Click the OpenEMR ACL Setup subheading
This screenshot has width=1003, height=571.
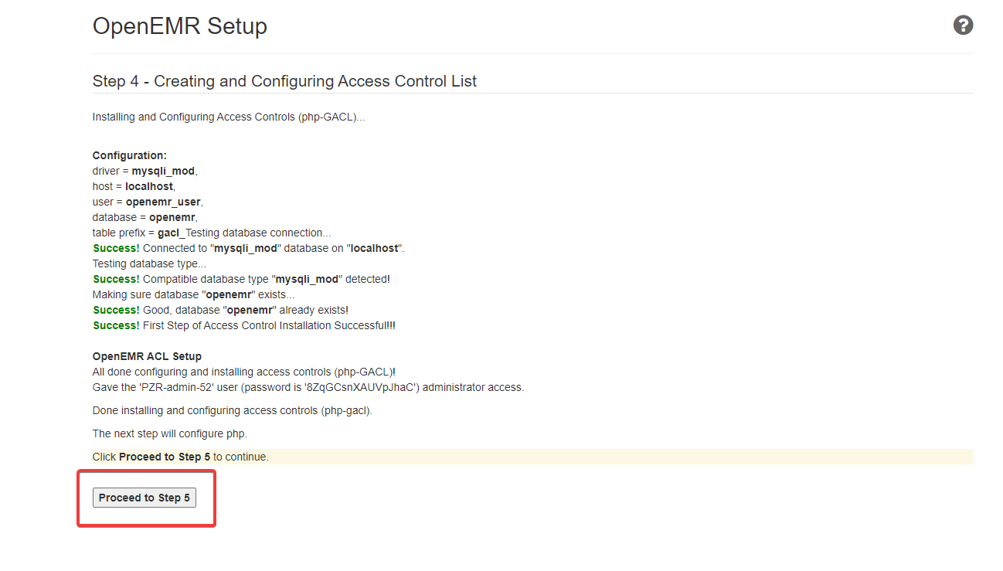click(x=147, y=356)
